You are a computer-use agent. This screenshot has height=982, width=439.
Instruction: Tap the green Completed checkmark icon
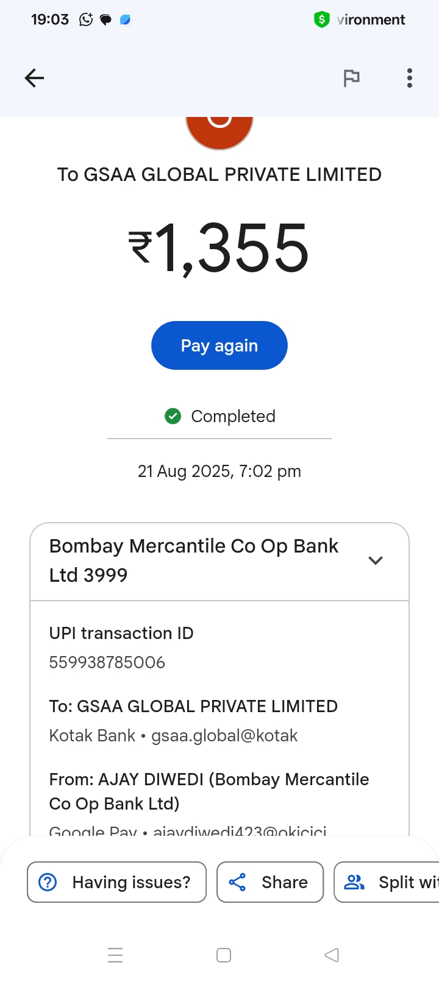coord(173,416)
